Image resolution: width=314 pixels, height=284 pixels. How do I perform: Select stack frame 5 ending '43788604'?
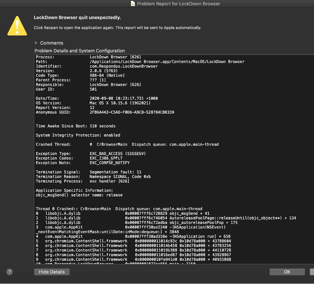pos(133,241)
